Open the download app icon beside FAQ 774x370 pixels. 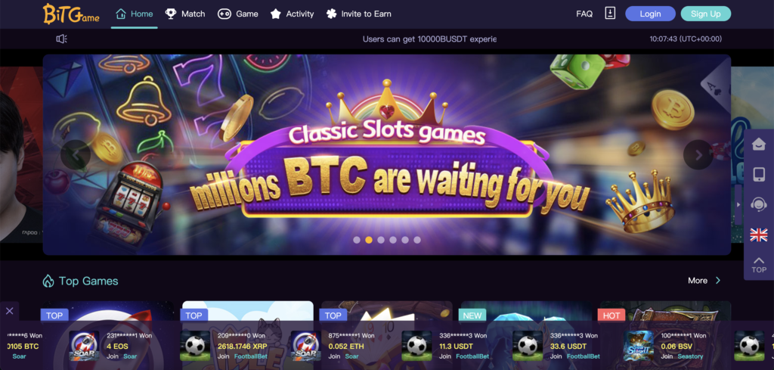coord(610,14)
